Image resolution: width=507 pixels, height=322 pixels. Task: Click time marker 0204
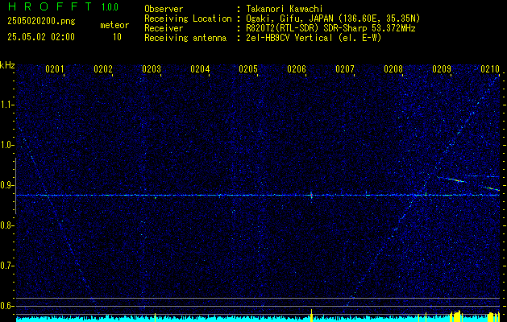[200, 68]
